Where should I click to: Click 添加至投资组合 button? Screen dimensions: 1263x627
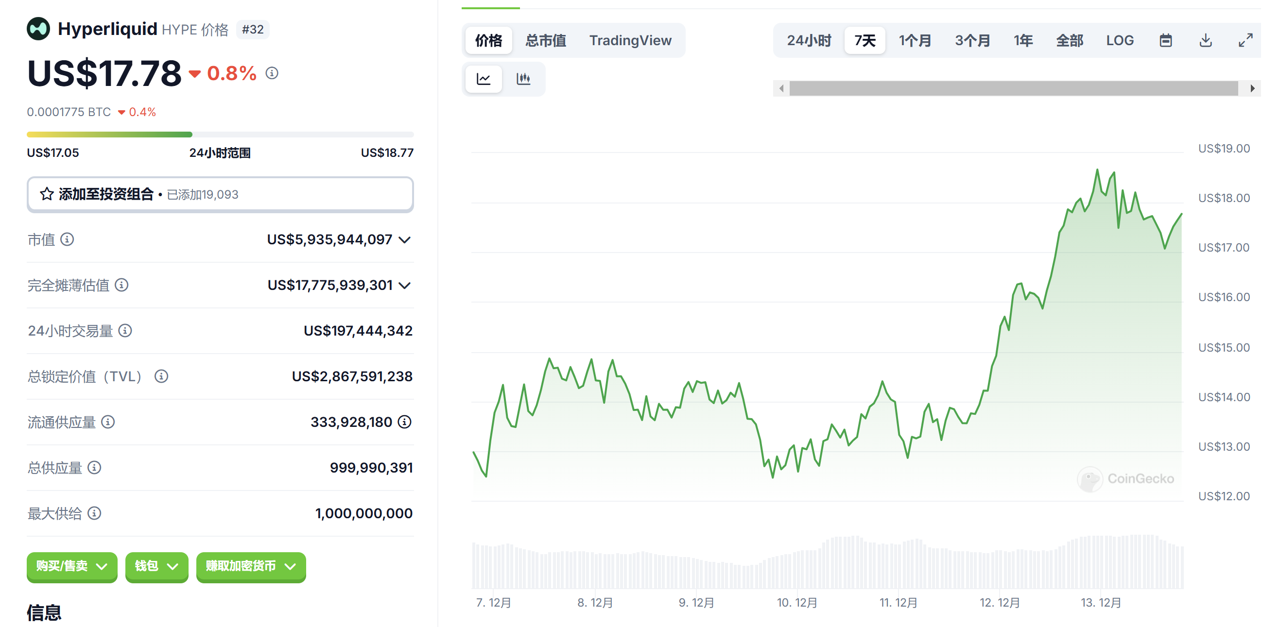220,194
